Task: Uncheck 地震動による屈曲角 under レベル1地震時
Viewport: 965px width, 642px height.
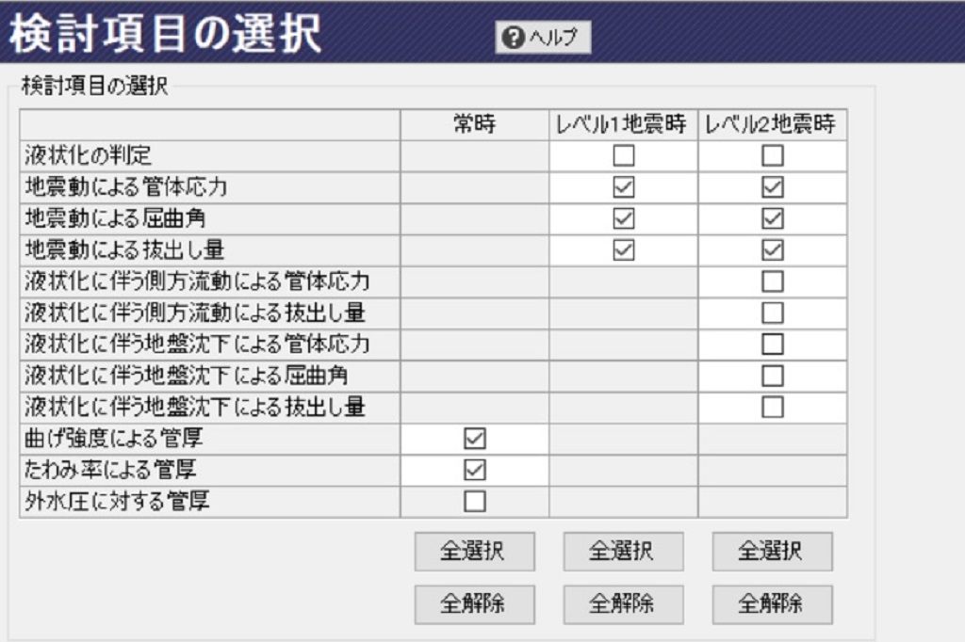Action: 624,218
